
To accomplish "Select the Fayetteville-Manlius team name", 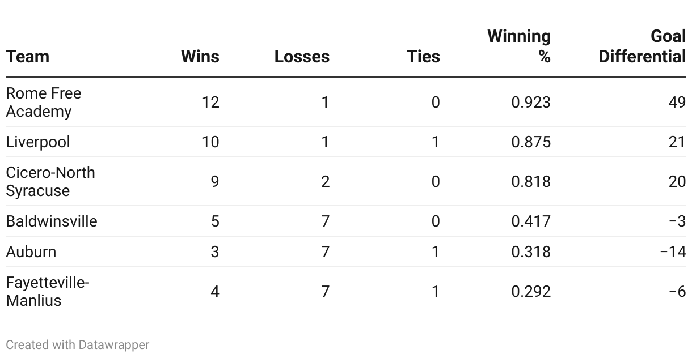I will (48, 291).
